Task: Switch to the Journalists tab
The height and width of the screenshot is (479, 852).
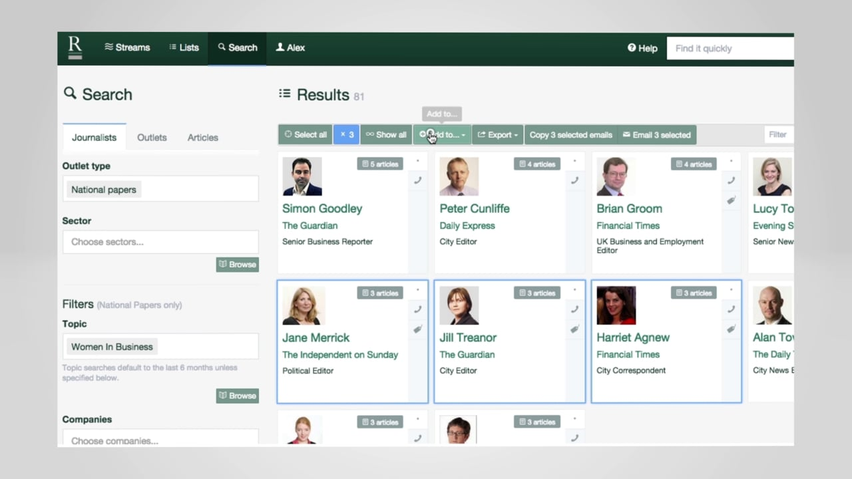Action: tap(94, 137)
